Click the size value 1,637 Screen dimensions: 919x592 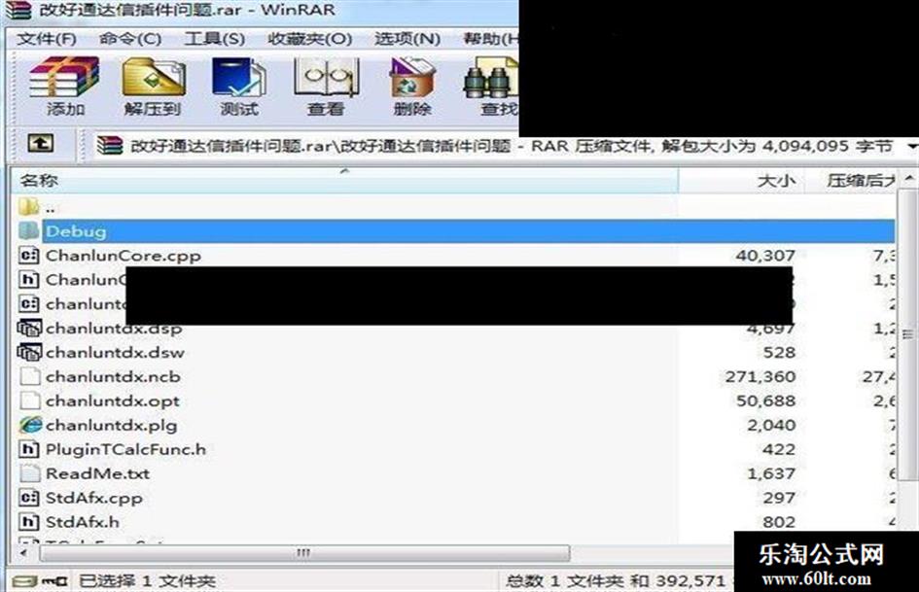(x=771, y=473)
